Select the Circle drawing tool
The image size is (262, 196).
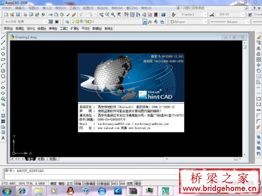coord(3,71)
